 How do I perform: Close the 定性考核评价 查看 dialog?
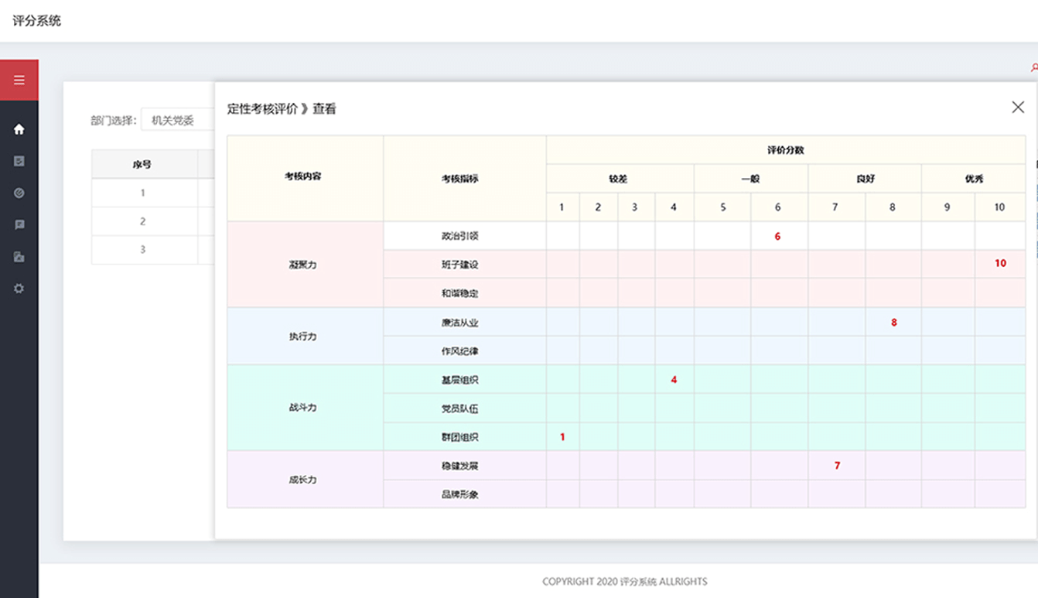pos(1018,108)
